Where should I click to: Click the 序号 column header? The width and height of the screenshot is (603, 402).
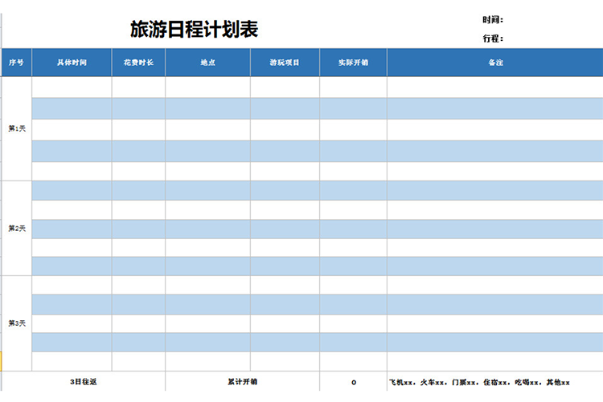[17, 63]
